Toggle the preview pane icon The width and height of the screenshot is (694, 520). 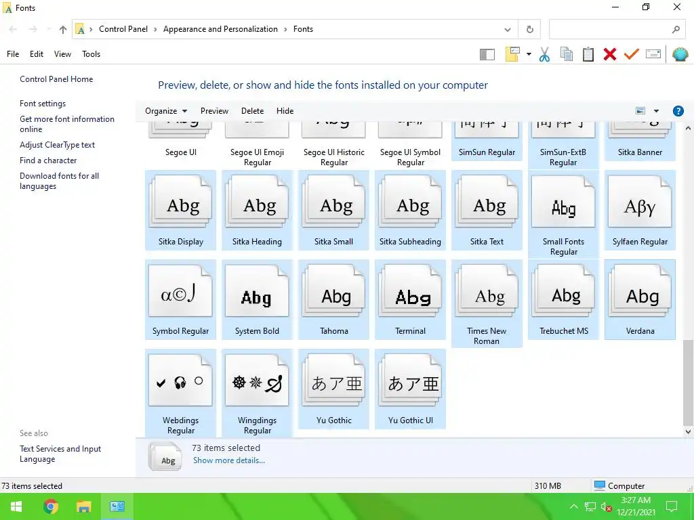[487, 55]
